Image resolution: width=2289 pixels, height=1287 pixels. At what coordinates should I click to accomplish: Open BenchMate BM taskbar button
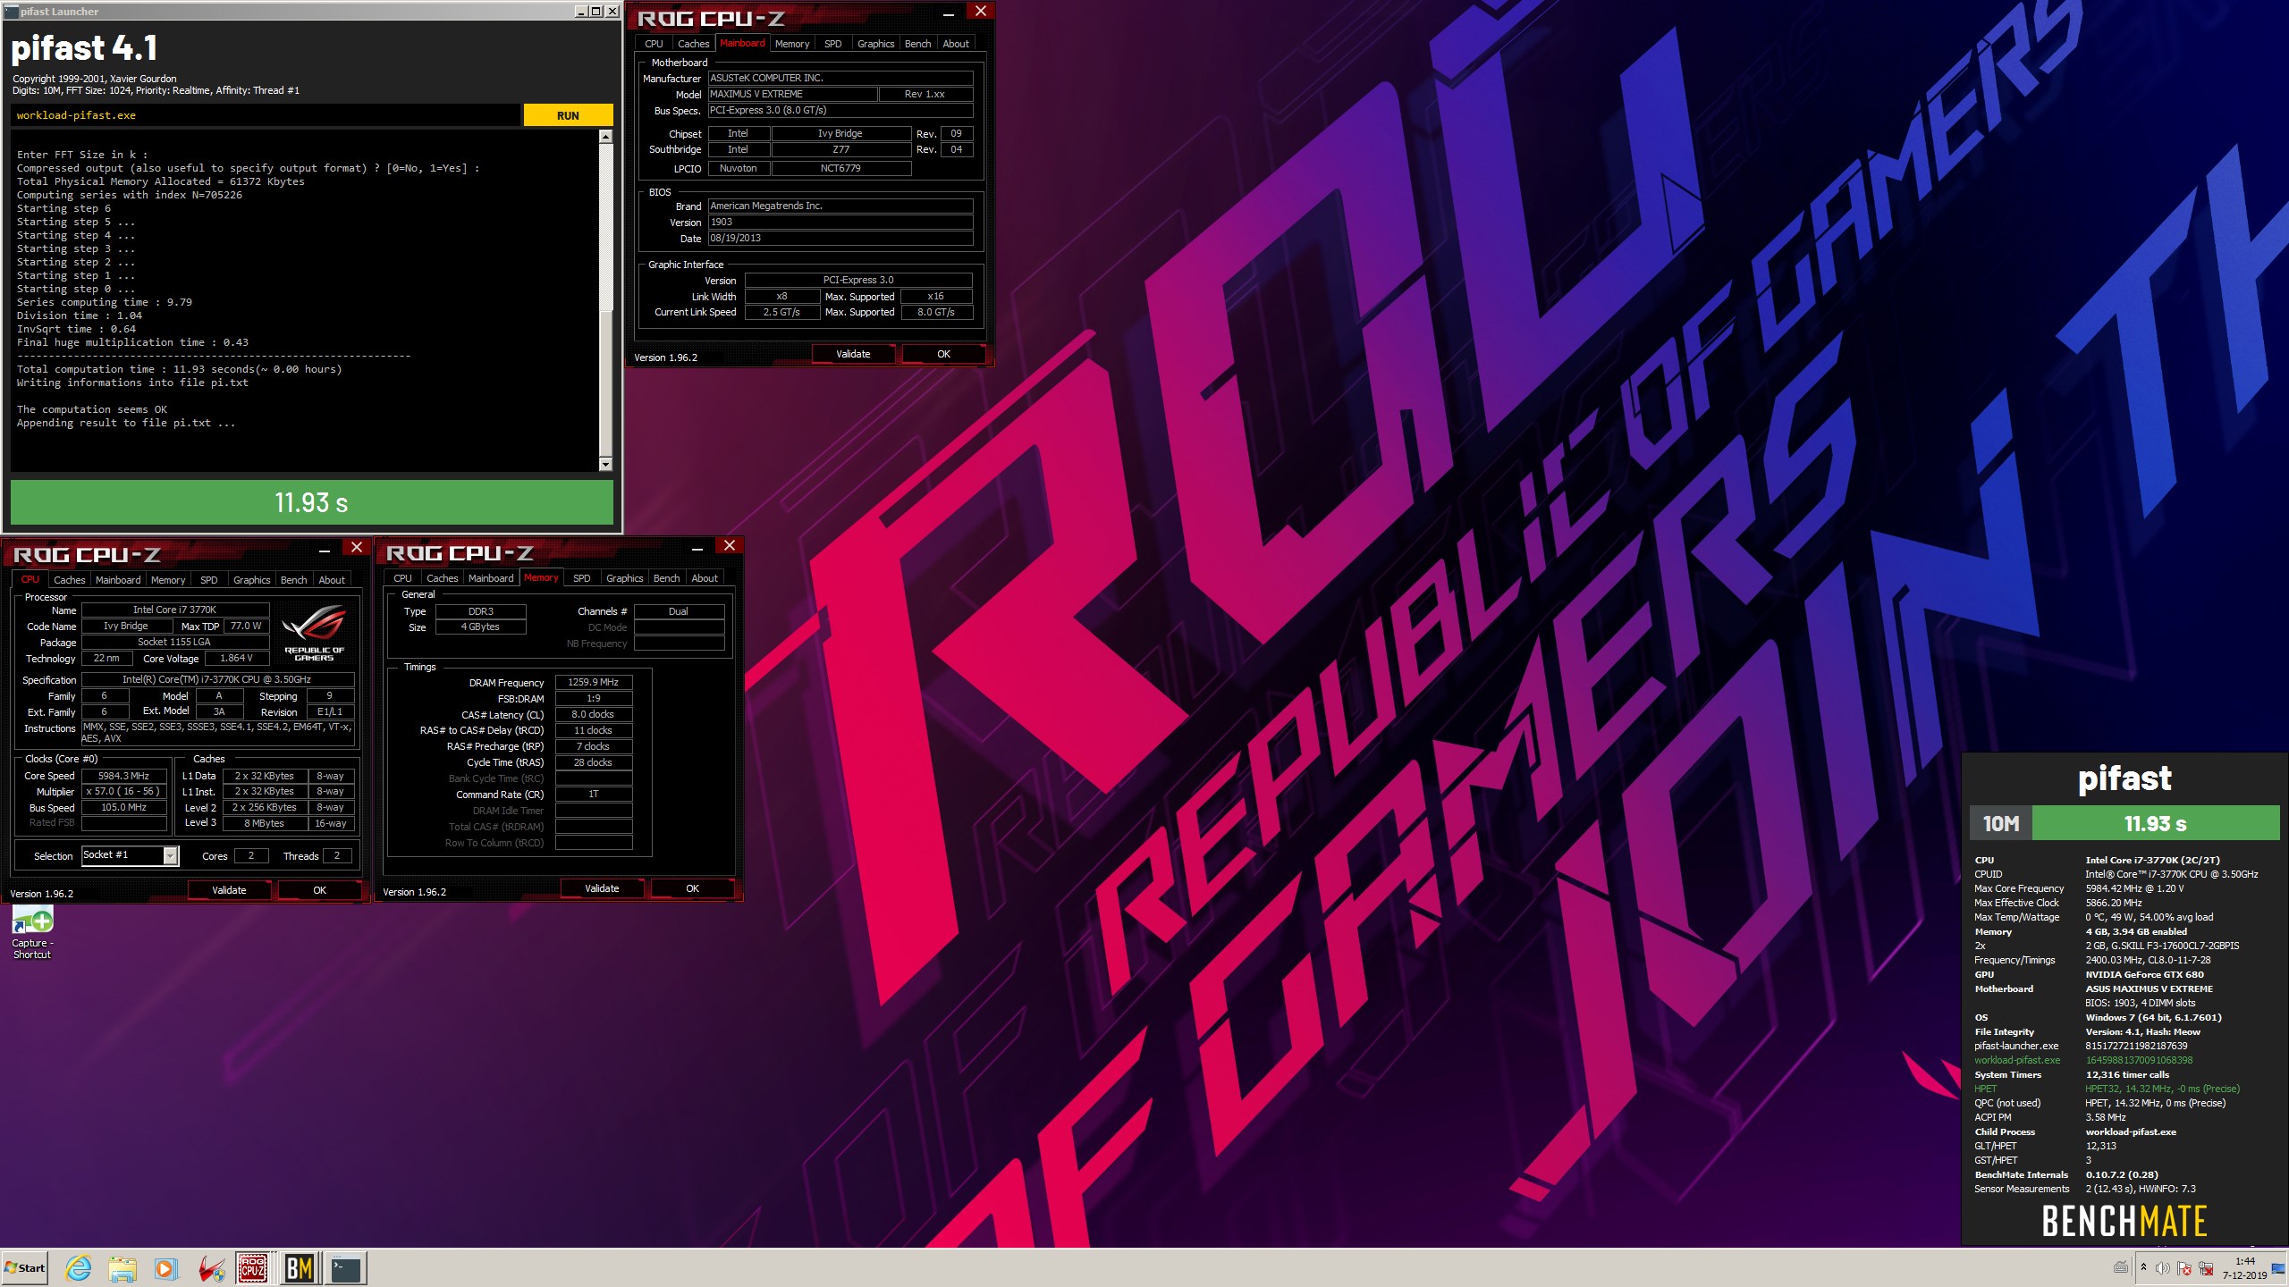point(300,1268)
